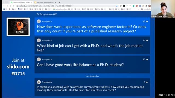175x98 pixels.
Task: Open the NVSL bookmarks folder
Action: [77, 9]
